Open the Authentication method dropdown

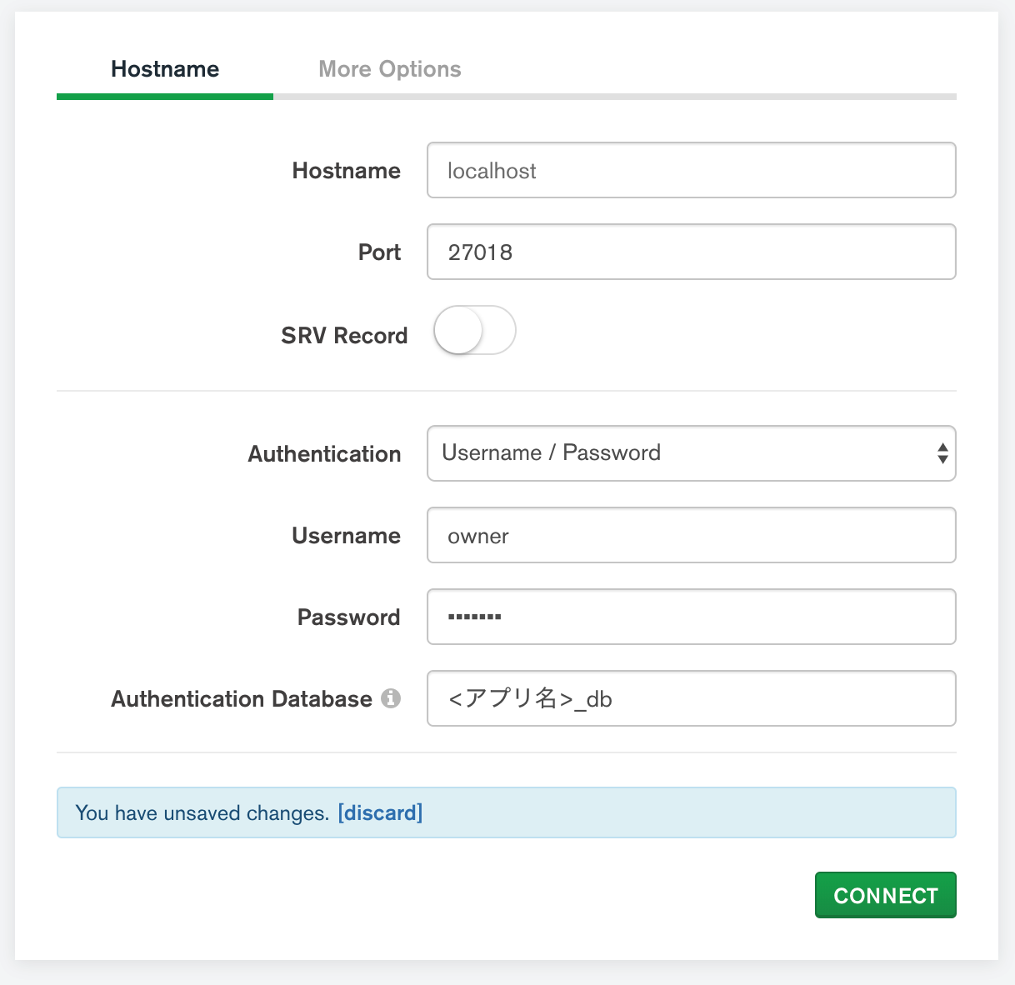click(691, 453)
